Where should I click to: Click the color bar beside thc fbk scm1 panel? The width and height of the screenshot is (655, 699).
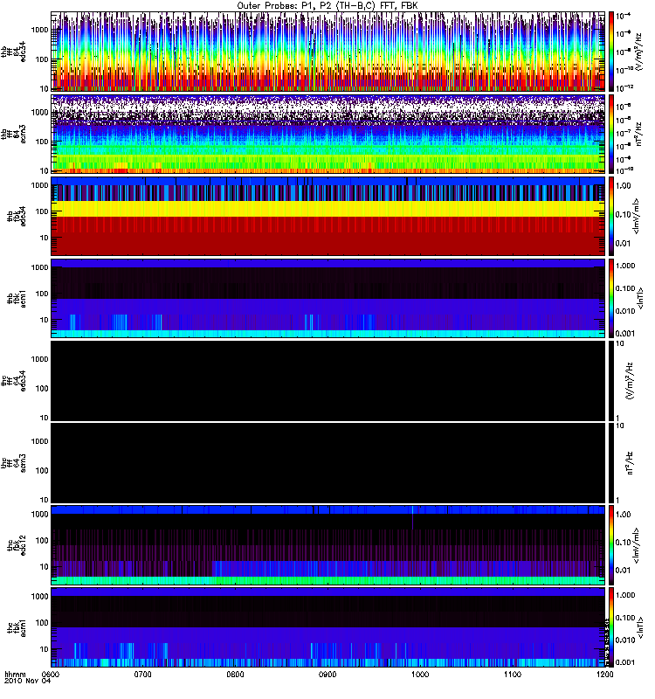[610, 626]
